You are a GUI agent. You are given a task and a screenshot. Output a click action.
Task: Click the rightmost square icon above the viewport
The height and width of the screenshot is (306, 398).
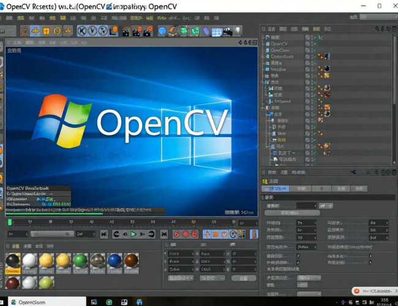[x=255, y=42]
